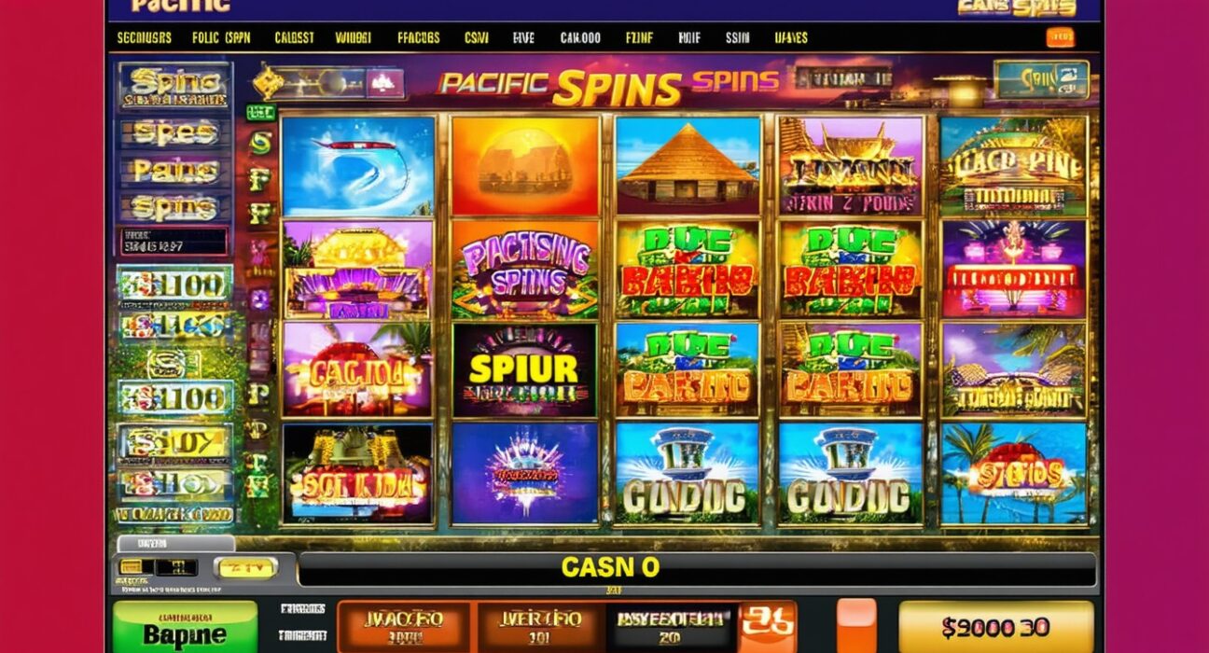The height and width of the screenshot is (653, 1209).
Task: Click the green Bapine button
Action: 185,627
